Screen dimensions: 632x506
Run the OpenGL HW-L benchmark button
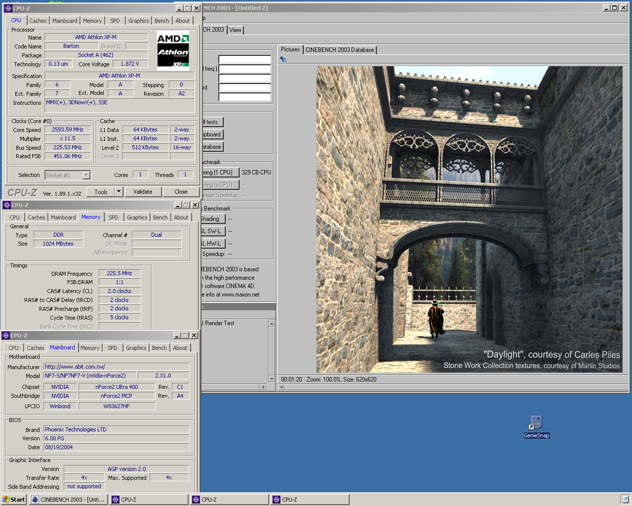213,244
